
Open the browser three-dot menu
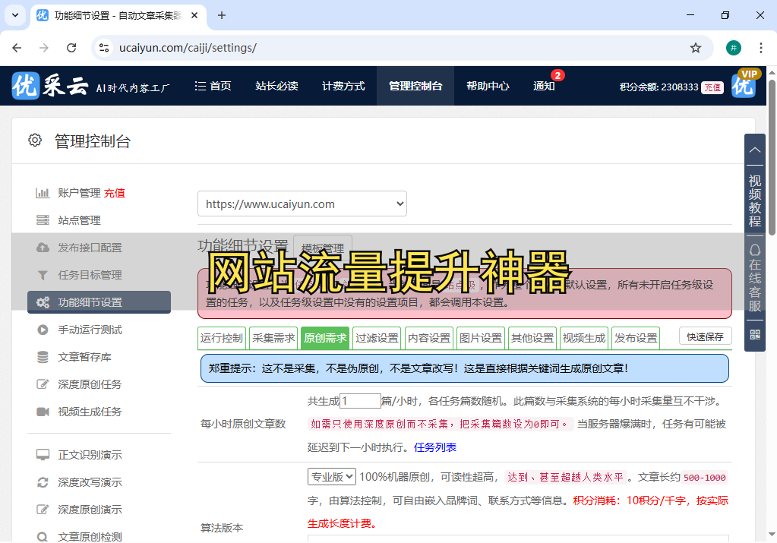(760, 48)
